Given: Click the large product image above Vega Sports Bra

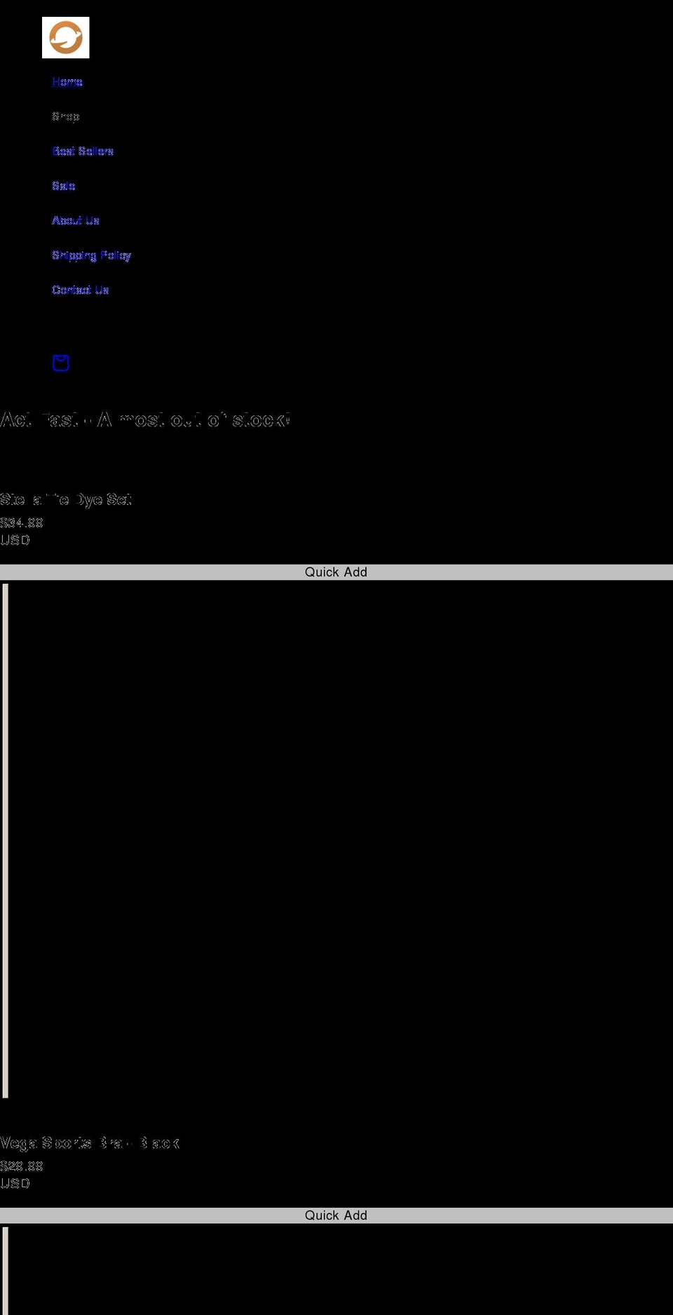Looking at the screenshot, I should [x=336, y=840].
